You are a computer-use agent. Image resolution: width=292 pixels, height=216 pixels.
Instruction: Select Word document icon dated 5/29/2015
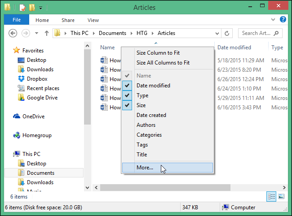pyautogui.click(x=104, y=98)
